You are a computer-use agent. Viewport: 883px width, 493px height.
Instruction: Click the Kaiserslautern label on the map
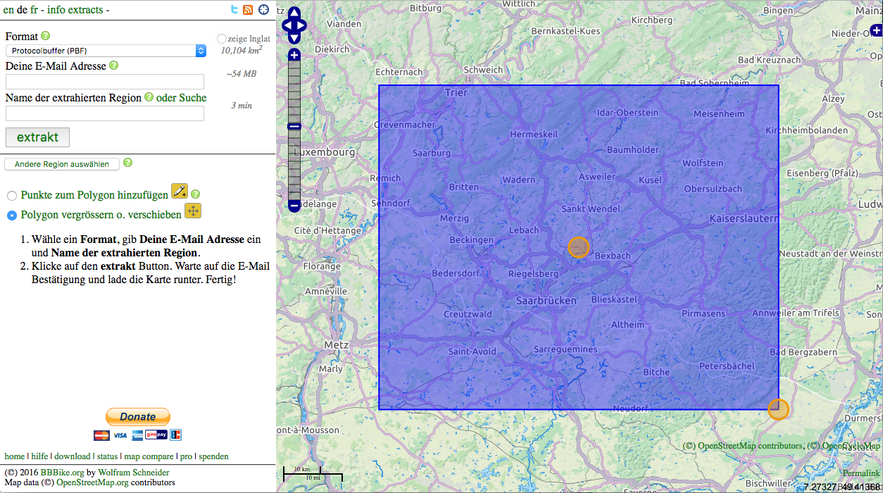point(744,218)
